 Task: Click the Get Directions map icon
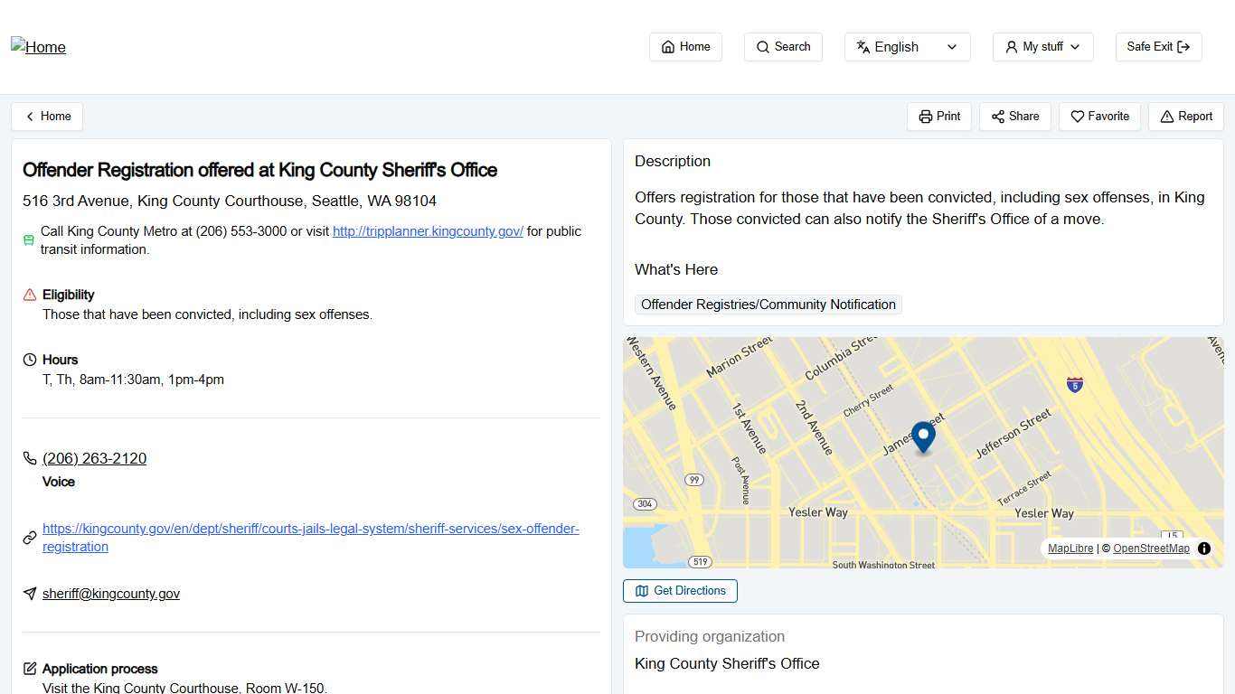coord(642,590)
